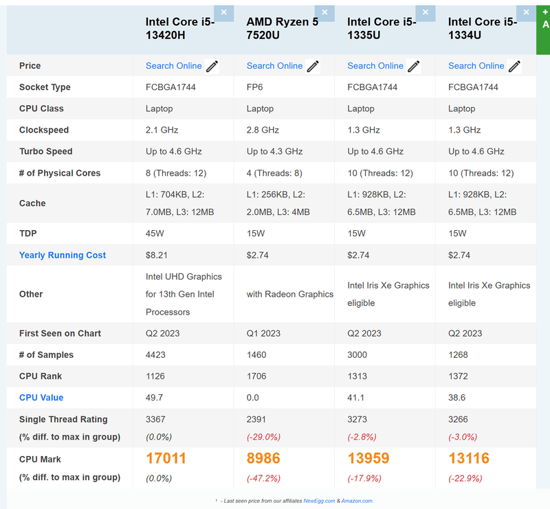The width and height of the screenshot is (550, 509).
Task: Select Intel Core i5-13420H heading
Action: (180, 28)
